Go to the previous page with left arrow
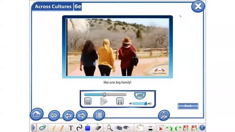 [68, 115]
